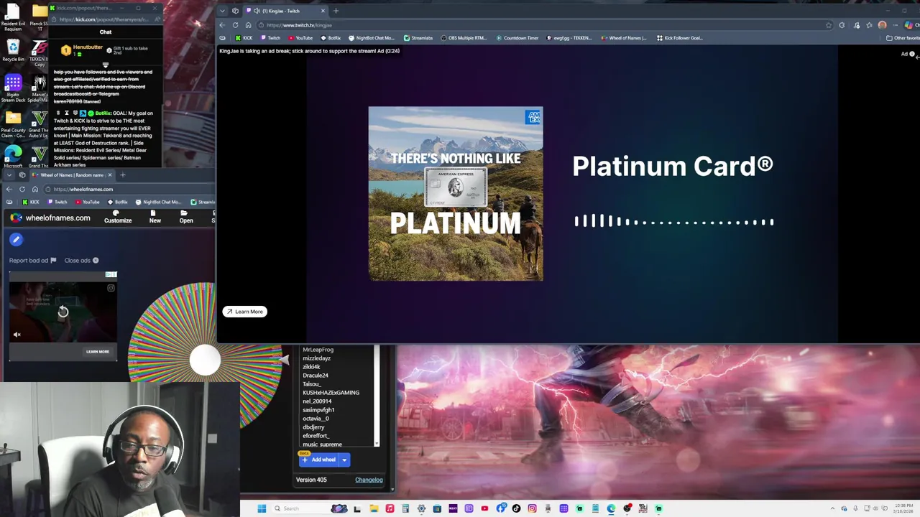Click the Windows Start button
Screen dimensions: 920x517
click(262, 508)
